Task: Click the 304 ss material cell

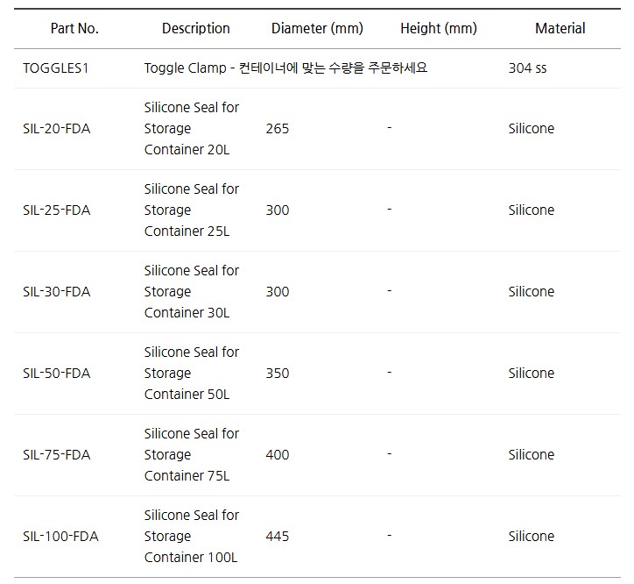Action: pos(527,68)
